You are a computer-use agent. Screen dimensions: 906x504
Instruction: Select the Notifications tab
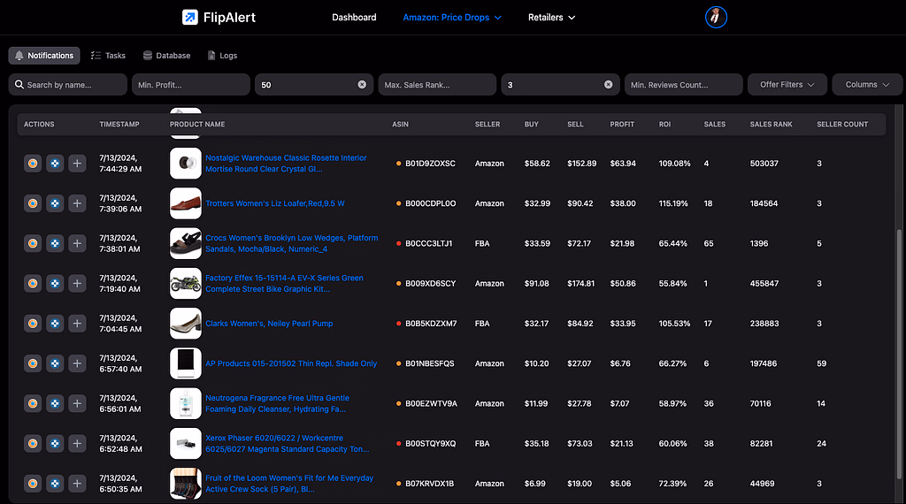tap(44, 56)
